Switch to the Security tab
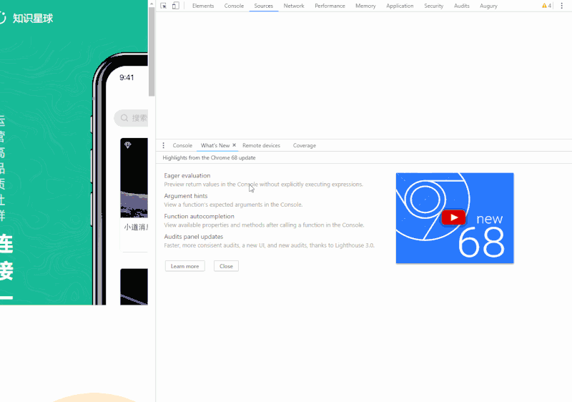 tap(433, 6)
